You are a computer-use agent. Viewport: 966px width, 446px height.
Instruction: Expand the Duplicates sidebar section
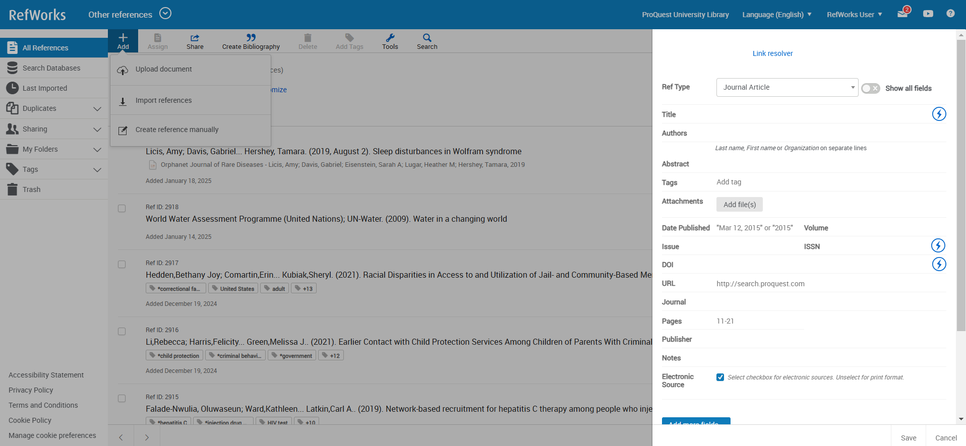point(97,108)
